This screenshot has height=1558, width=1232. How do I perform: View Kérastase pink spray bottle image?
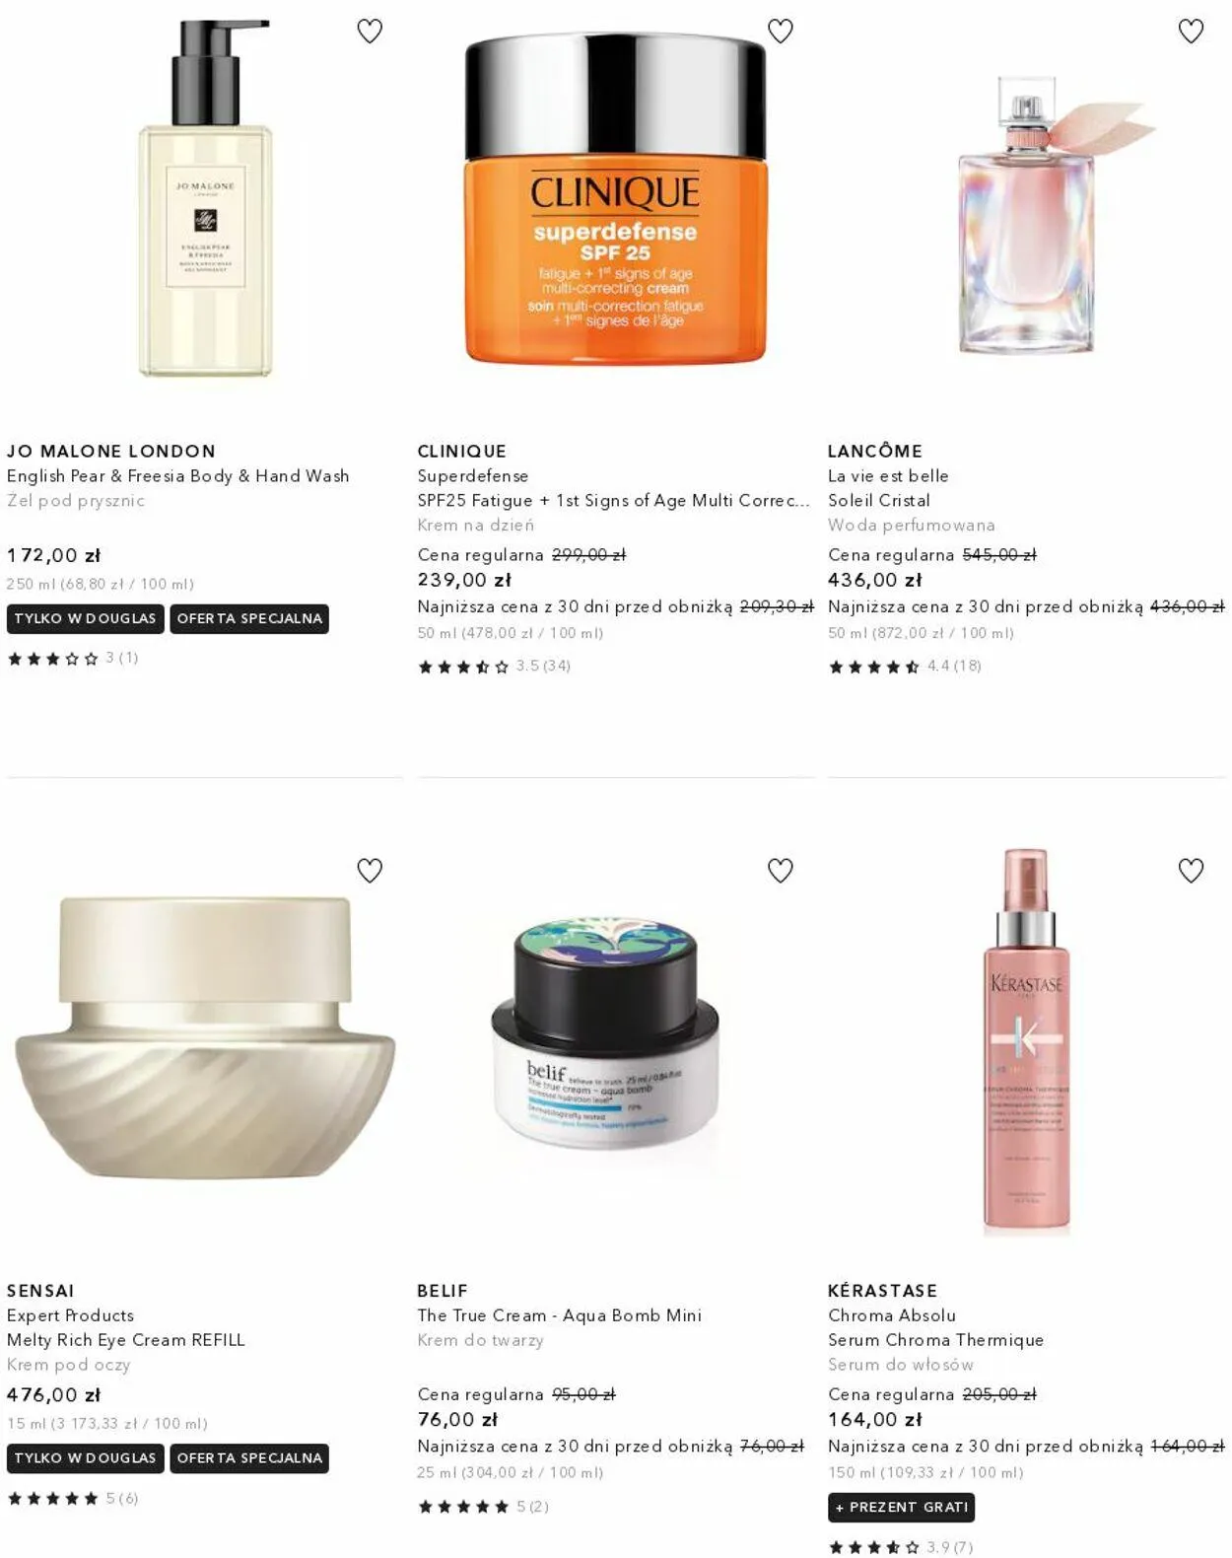pyautogui.click(x=1026, y=1040)
